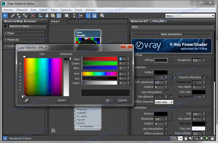Click Search by Name field
Screen dimensions: 218x143
[x=28, y=26]
